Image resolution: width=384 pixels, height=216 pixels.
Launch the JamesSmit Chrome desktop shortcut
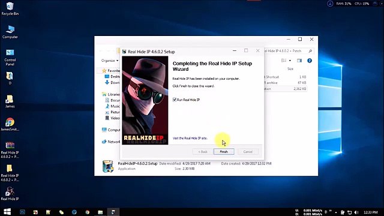coord(10,124)
